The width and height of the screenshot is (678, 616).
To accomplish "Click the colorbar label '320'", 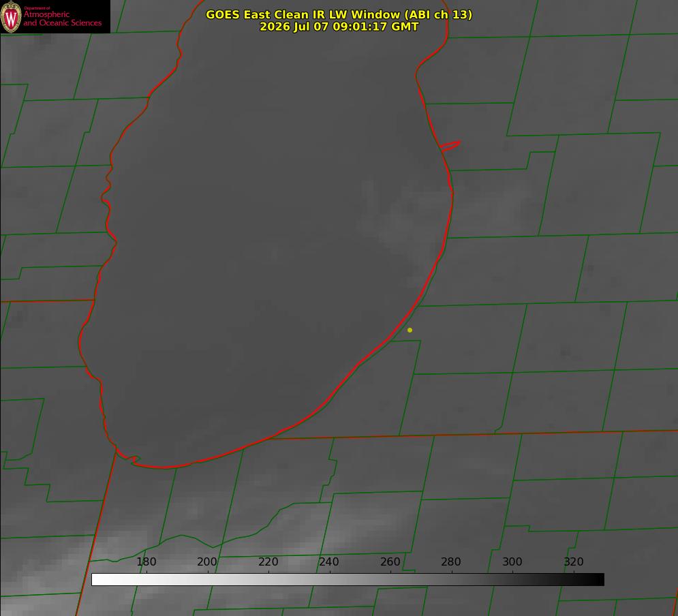I will [574, 561].
